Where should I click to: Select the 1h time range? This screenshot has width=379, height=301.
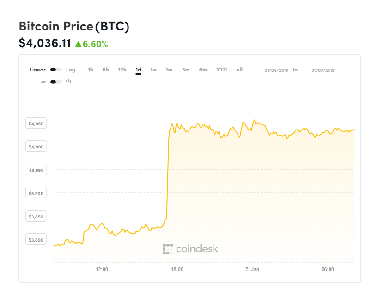point(91,70)
